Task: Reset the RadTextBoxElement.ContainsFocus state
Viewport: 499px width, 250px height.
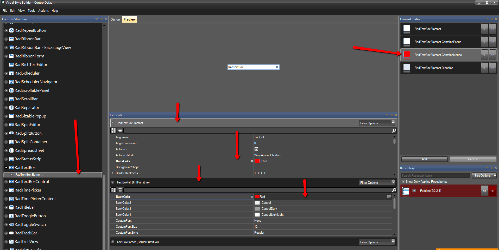Action: tap(492, 42)
